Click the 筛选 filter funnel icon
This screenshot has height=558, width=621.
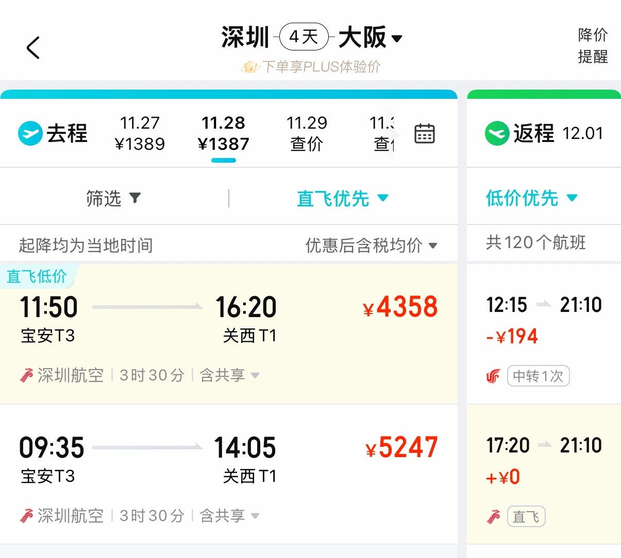(x=135, y=198)
